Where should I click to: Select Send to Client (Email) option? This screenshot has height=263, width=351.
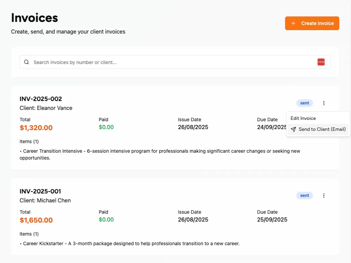[x=322, y=129]
